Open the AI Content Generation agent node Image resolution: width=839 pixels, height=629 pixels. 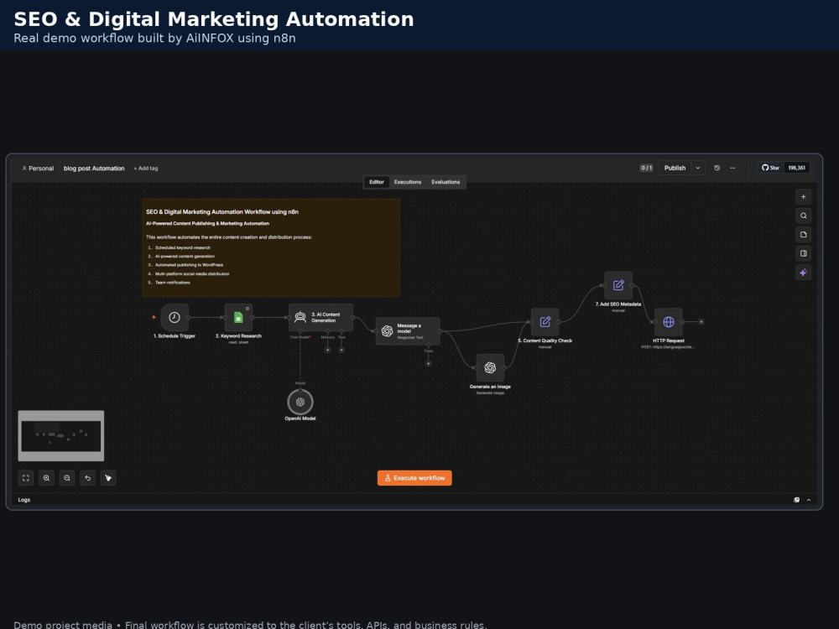coord(320,317)
